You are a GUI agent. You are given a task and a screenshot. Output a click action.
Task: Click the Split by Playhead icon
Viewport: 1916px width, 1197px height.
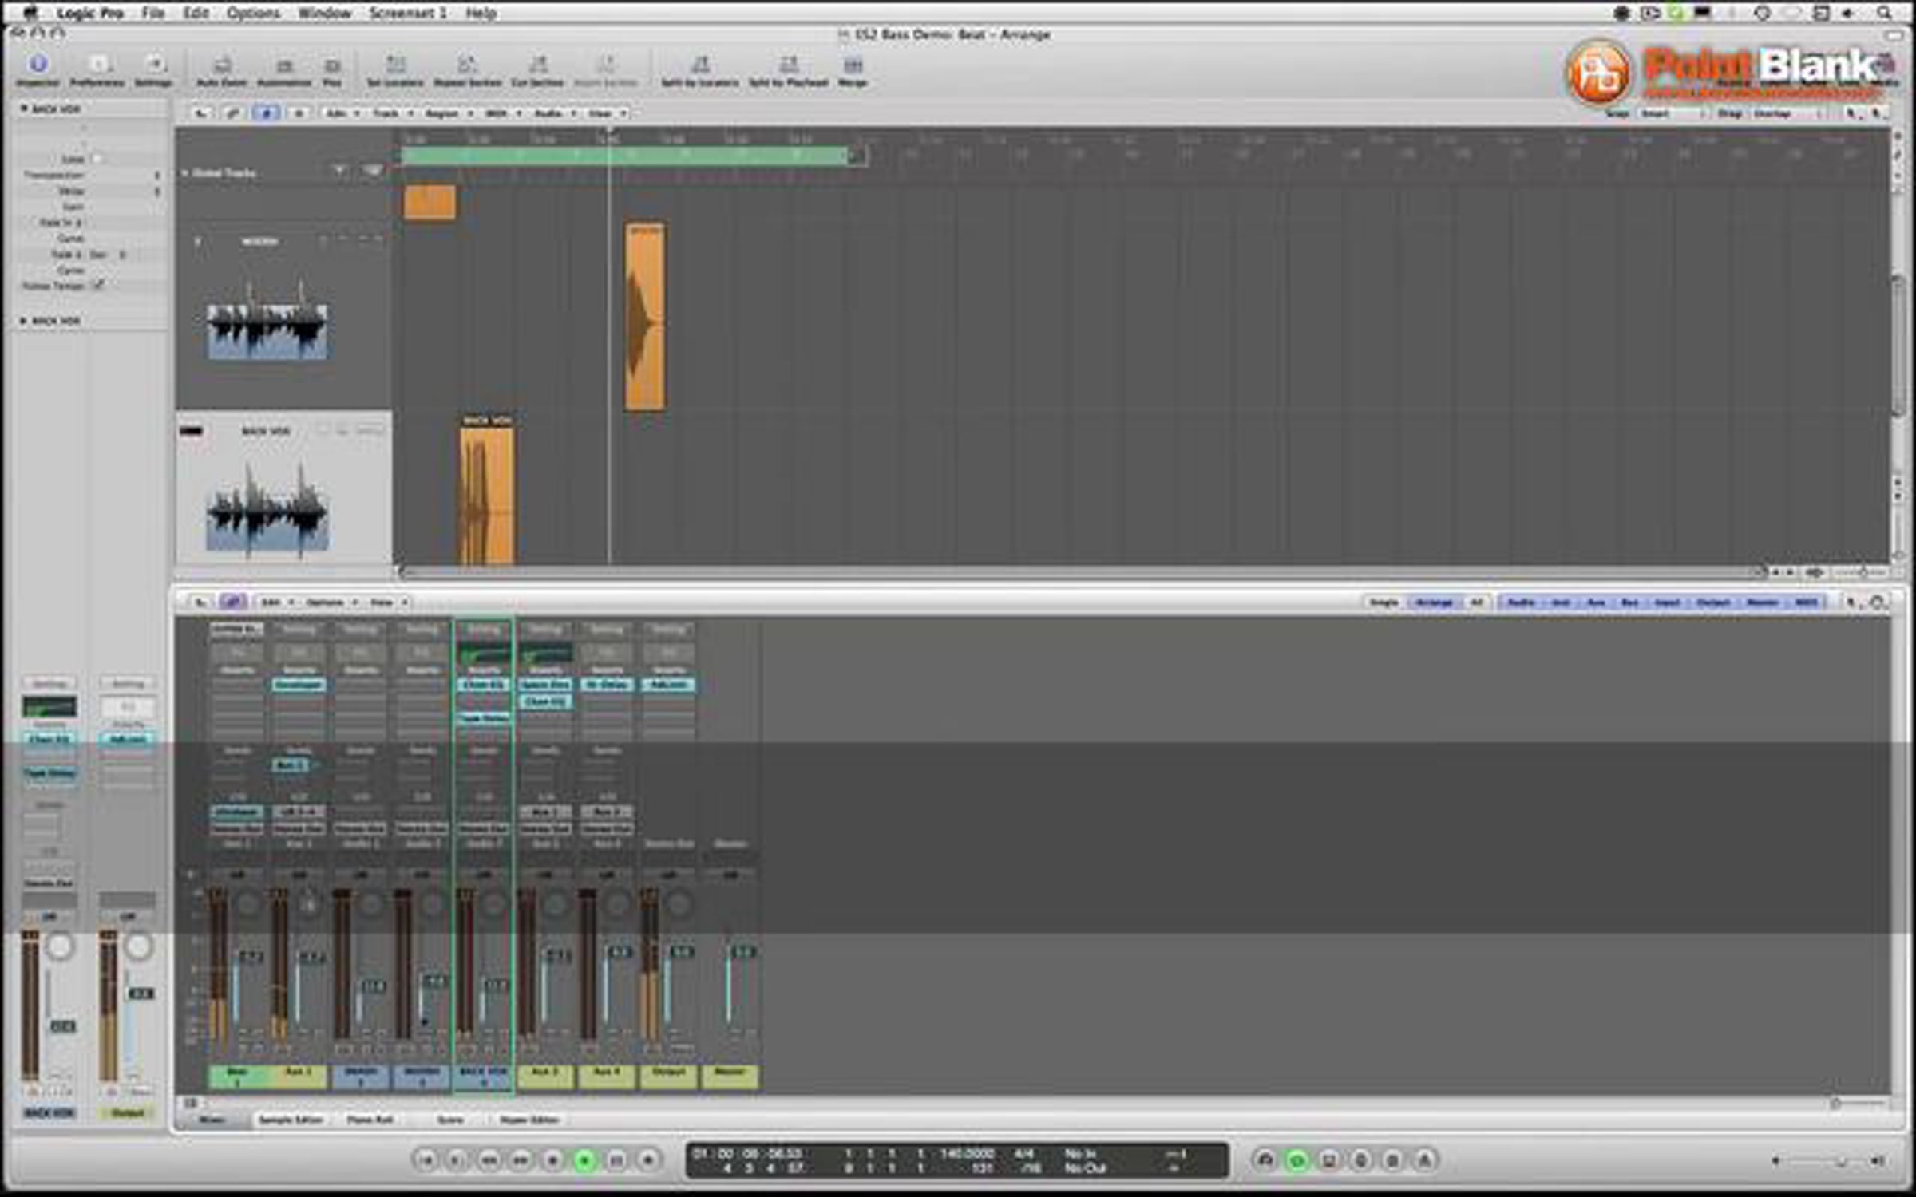(788, 65)
